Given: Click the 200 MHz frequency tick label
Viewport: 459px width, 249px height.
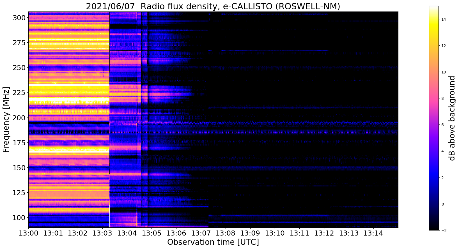Looking at the screenshot, I should 19,117.
